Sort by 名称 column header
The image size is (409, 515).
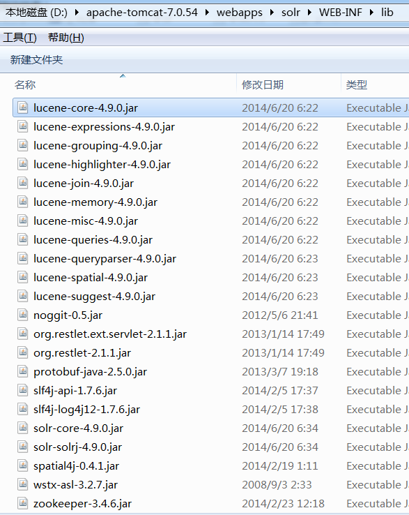(x=25, y=84)
